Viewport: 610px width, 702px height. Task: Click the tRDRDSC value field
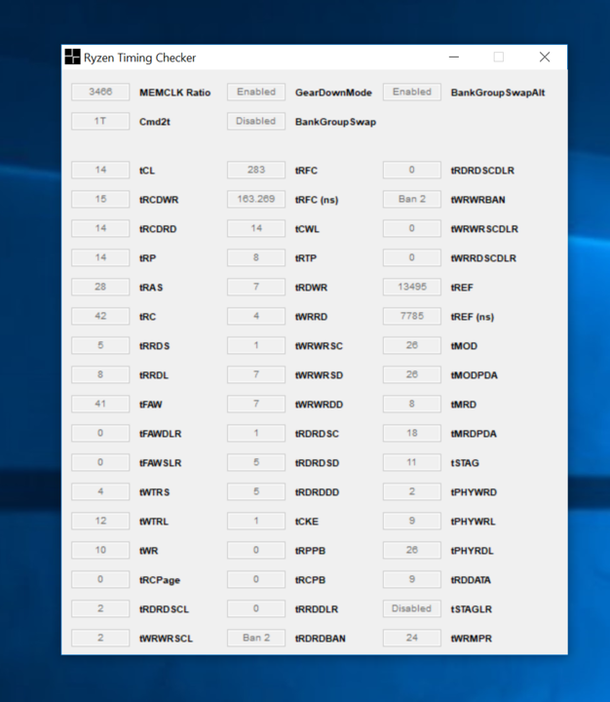point(256,433)
